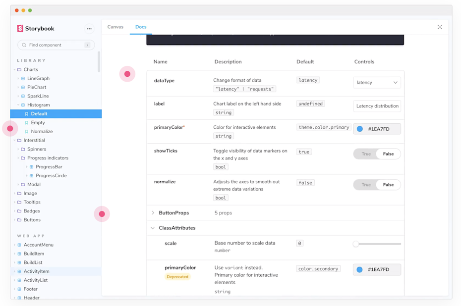Screen dimensions: 461x306
Task: Switch to the Canvas tab
Action: [115, 27]
